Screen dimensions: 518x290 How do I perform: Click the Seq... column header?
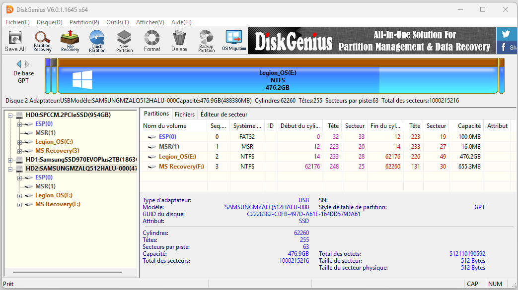click(x=218, y=126)
